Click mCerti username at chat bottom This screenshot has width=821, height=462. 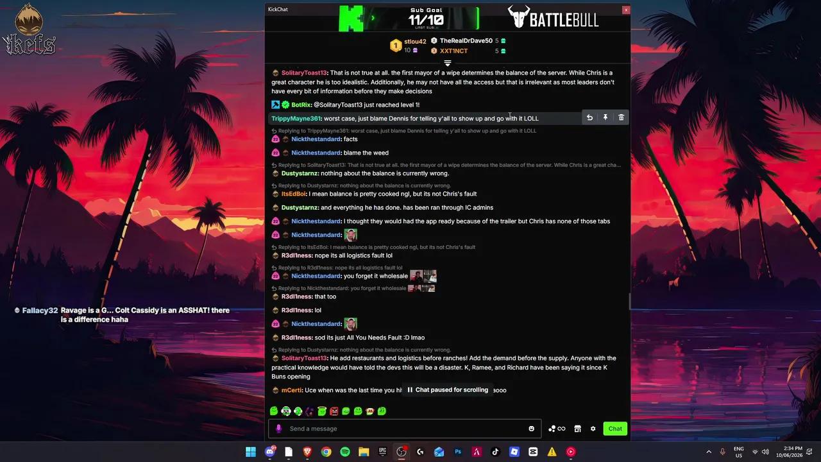pos(291,390)
